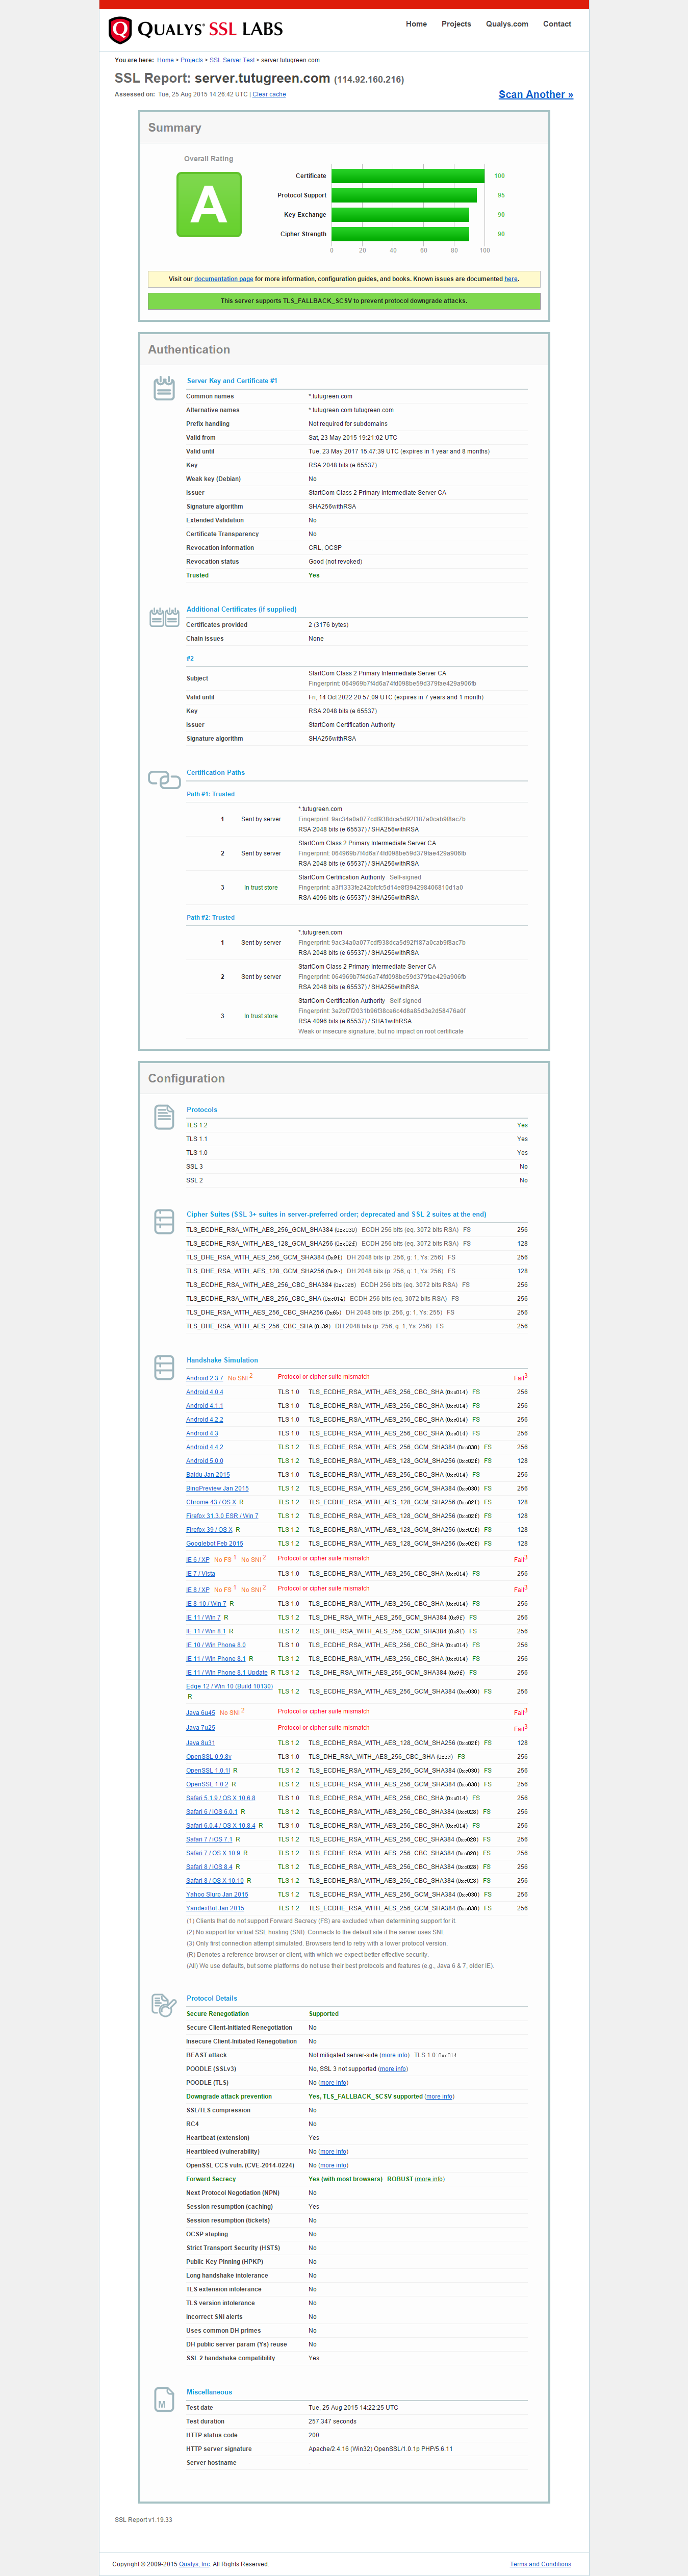Open the Edge 12 / Win 10 link
This screenshot has height=2576, width=688.
point(229,1686)
